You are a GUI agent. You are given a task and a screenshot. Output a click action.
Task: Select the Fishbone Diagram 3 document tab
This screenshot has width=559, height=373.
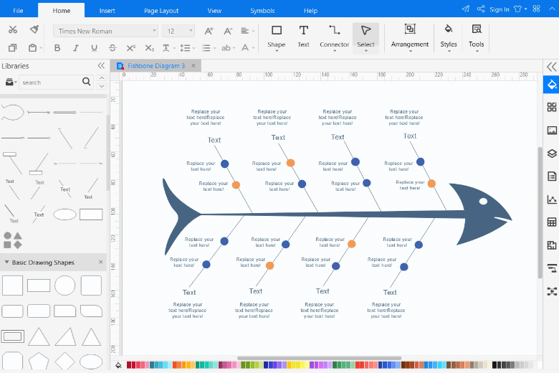coord(156,66)
